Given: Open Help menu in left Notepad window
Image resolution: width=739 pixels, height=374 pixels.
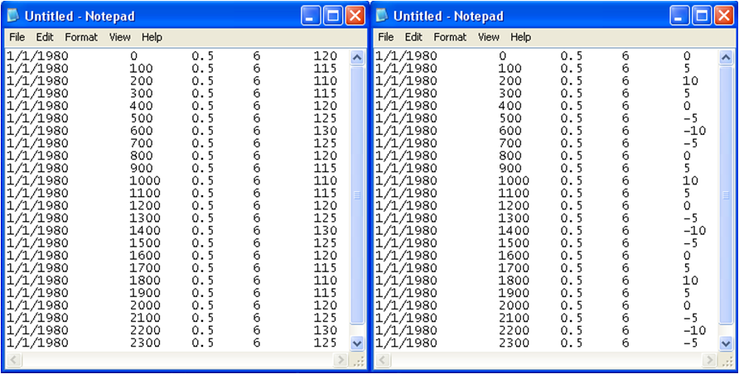Looking at the screenshot, I should (x=152, y=37).
